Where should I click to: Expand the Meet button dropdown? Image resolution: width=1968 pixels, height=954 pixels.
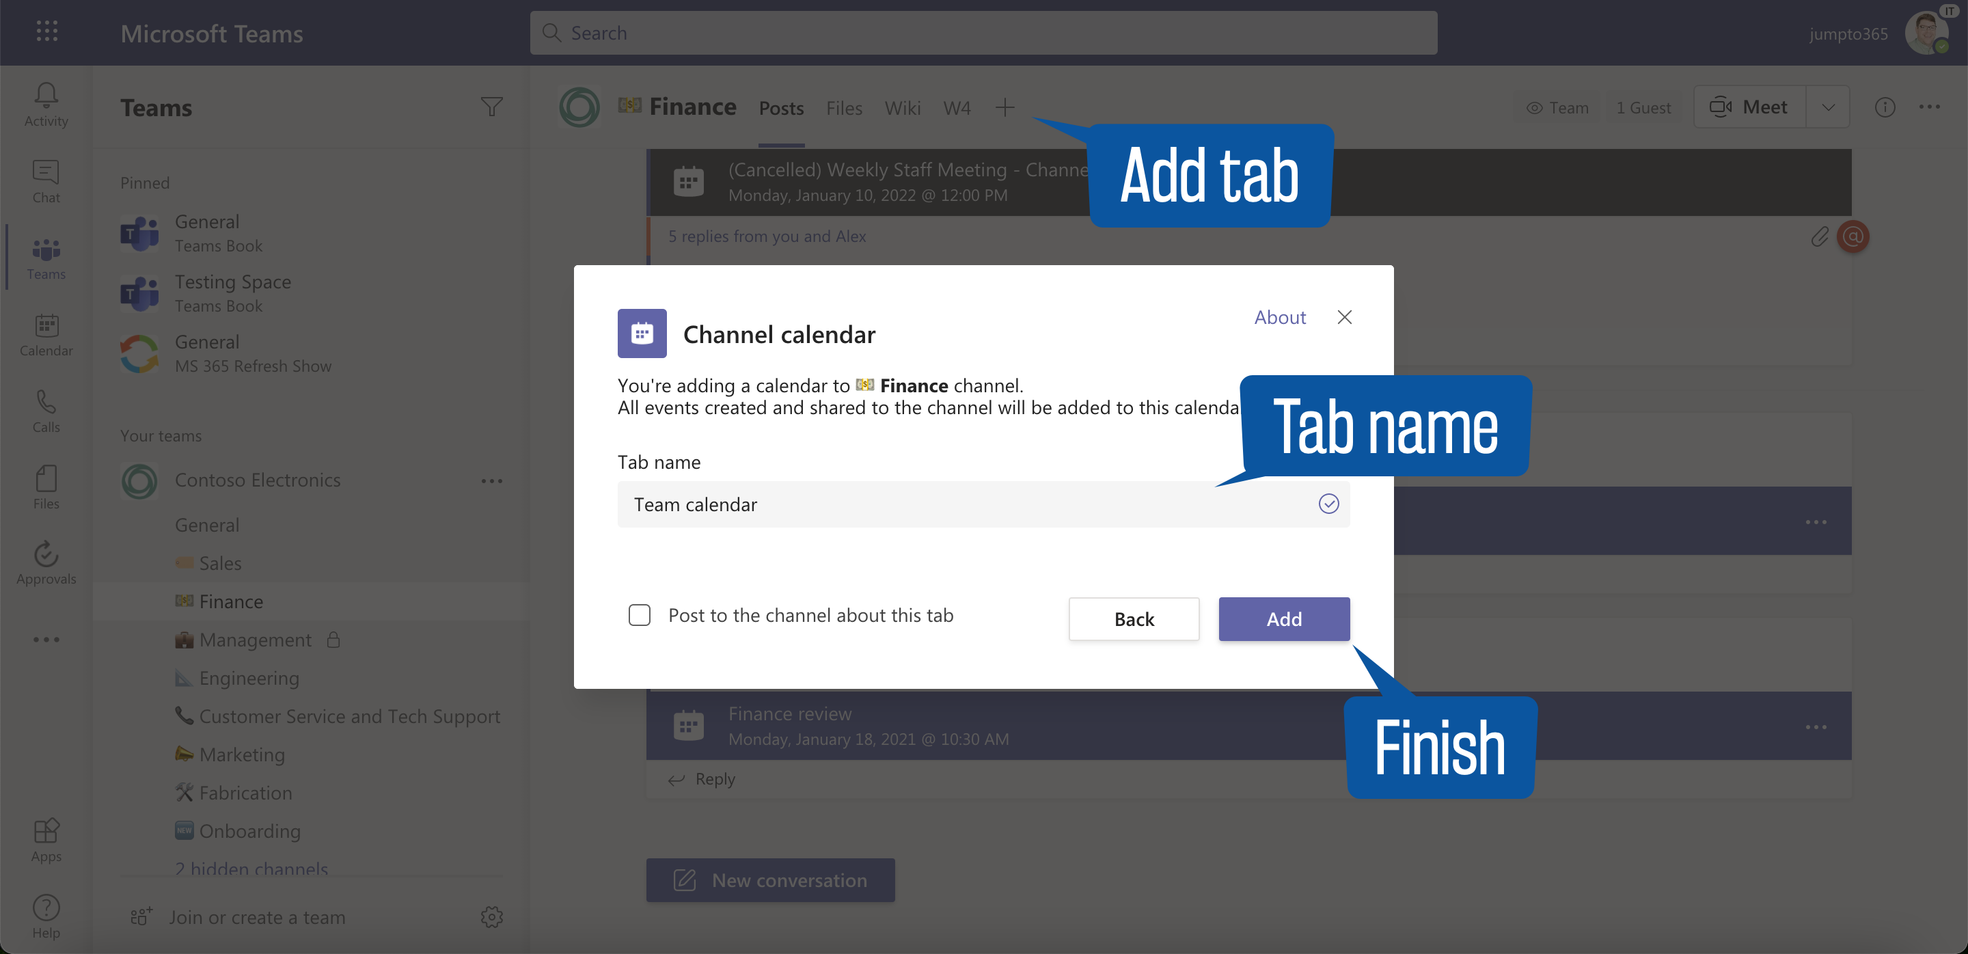tap(1829, 107)
